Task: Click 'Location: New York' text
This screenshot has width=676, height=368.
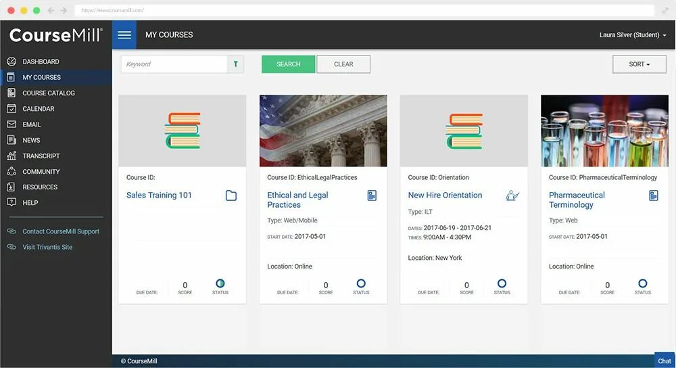Action: [x=435, y=258]
